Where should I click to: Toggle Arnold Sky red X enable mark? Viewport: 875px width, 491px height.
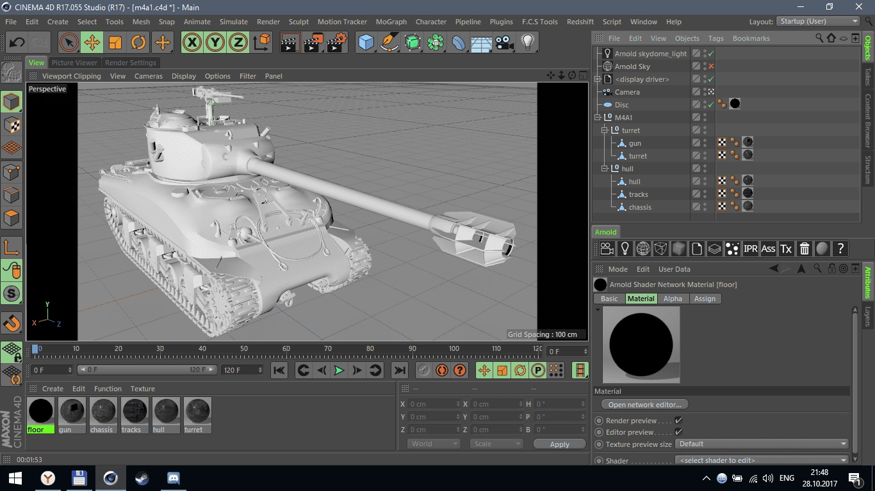(x=711, y=66)
